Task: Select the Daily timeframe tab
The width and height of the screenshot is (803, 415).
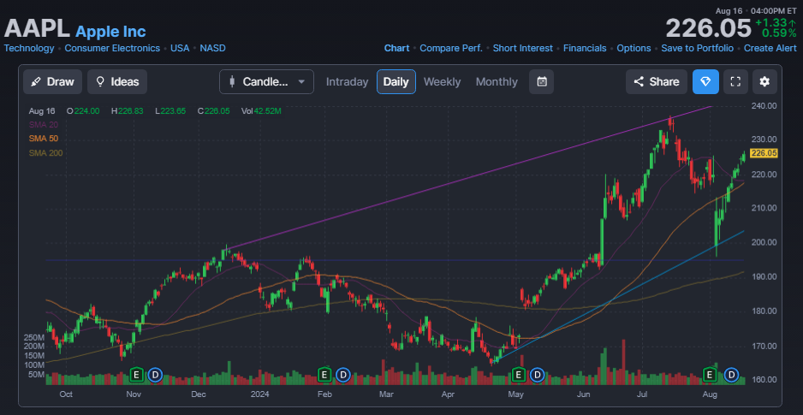Action: [x=396, y=82]
